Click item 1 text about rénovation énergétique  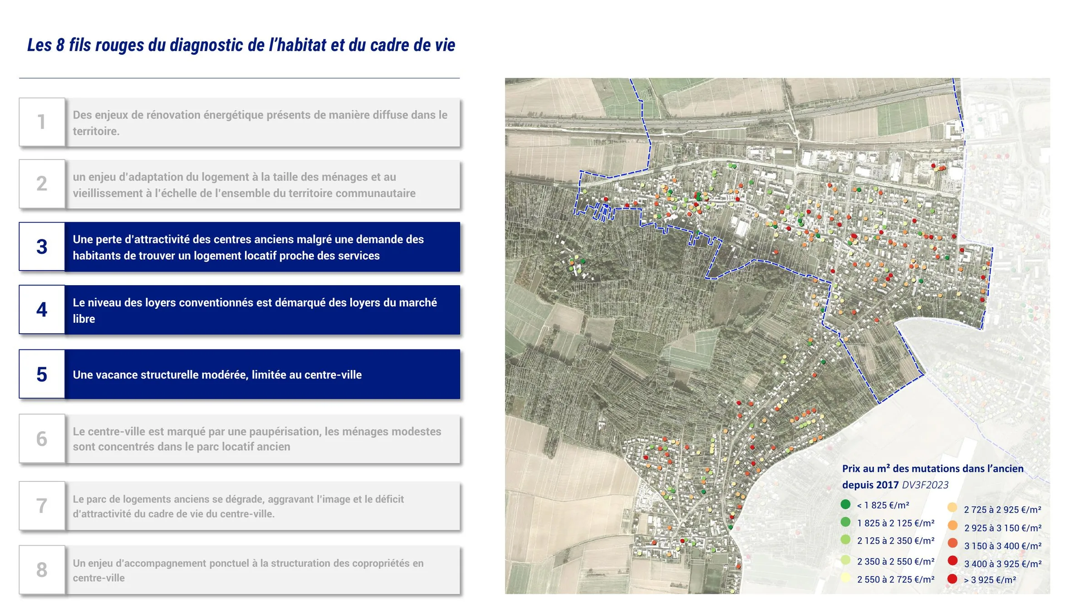pyautogui.click(x=260, y=123)
